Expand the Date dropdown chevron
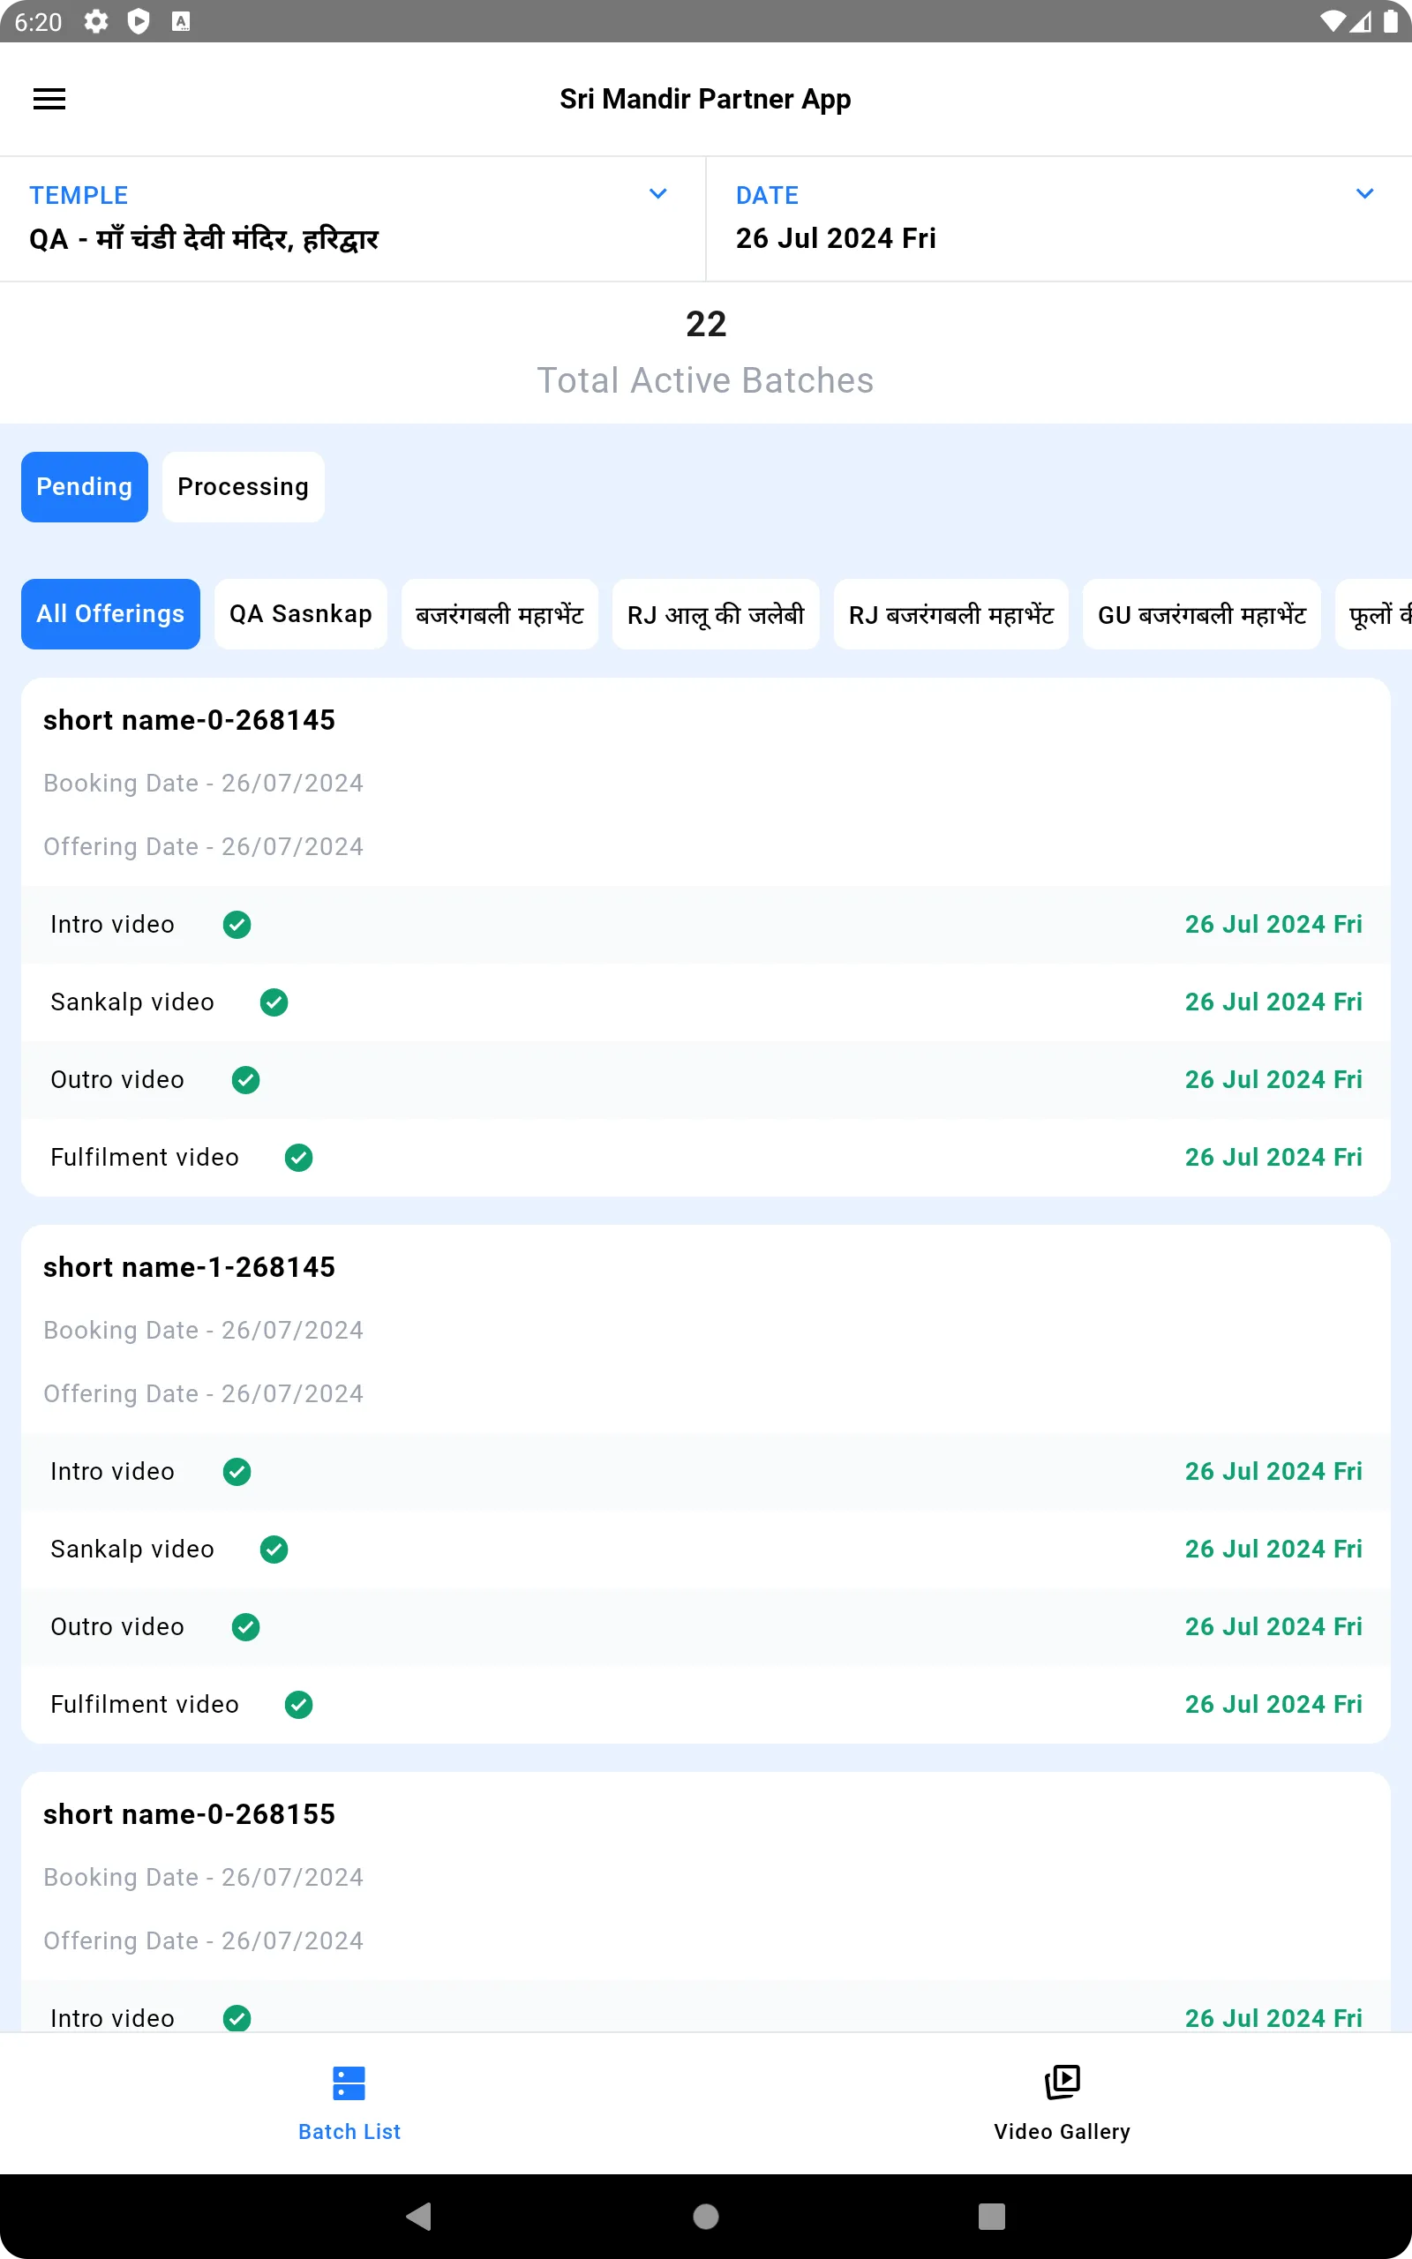 coord(1364,194)
